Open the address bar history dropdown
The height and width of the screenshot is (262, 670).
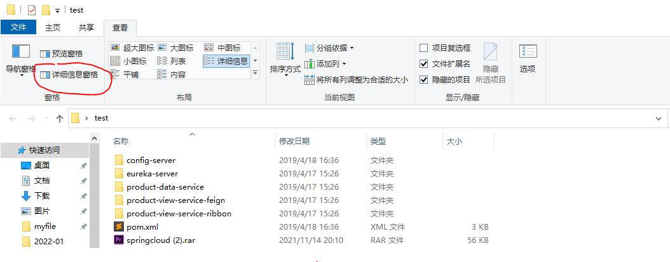(x=659, y=118)
